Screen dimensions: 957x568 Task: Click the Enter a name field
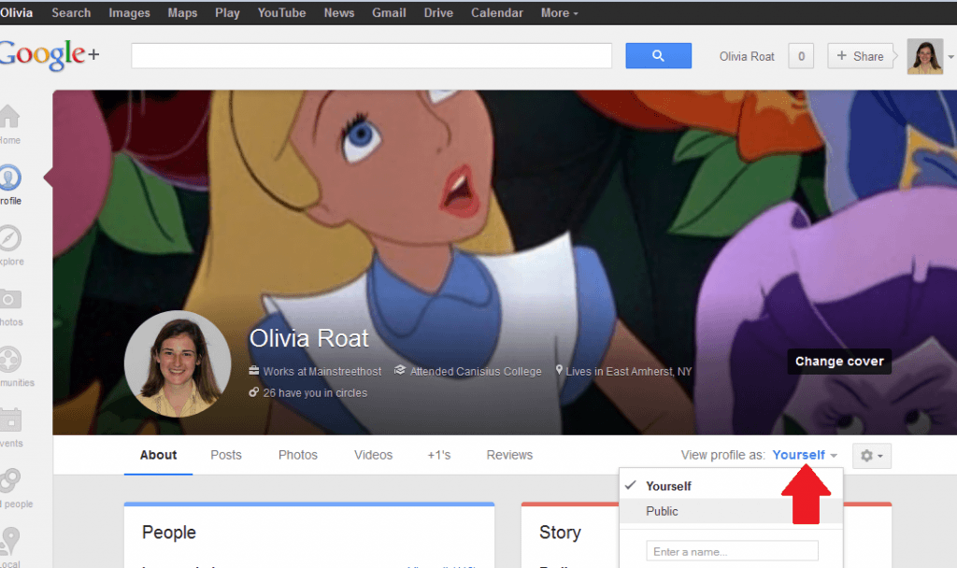732,550
